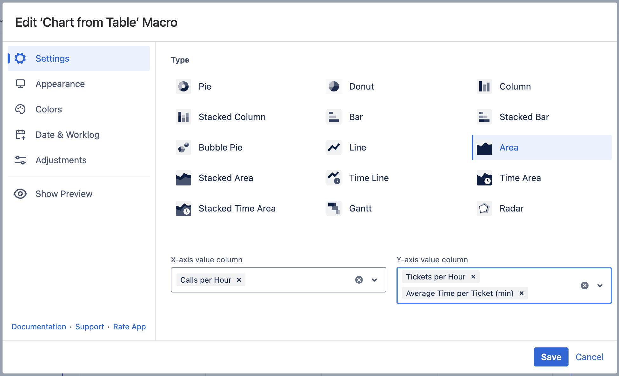Toggle Show Preview eye icon

point(20,194)
